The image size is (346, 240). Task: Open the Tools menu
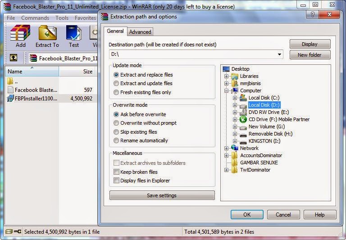(62, 18)
